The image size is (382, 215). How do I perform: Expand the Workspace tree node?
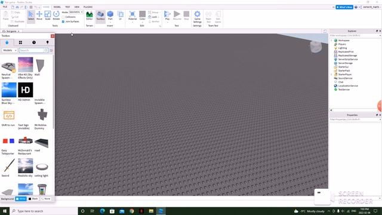click(x=332, y=41)
